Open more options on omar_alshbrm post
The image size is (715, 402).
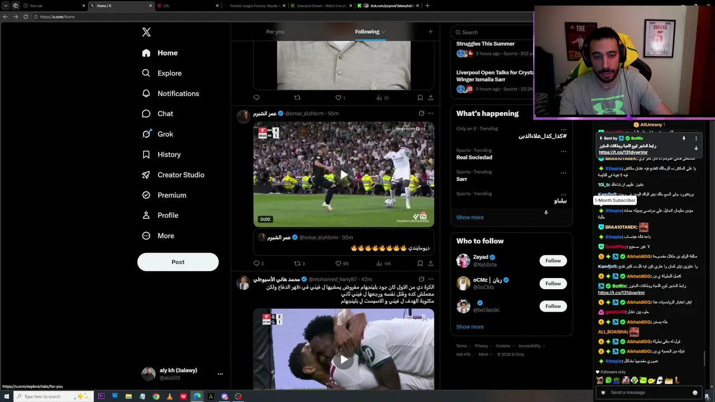[431, 113]
